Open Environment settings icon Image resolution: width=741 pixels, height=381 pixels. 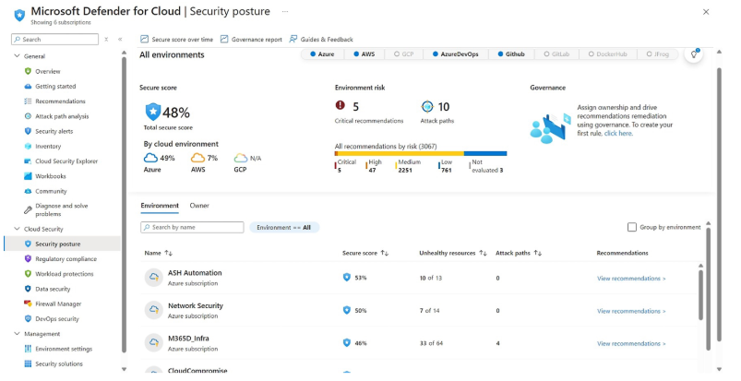[28, 349]
